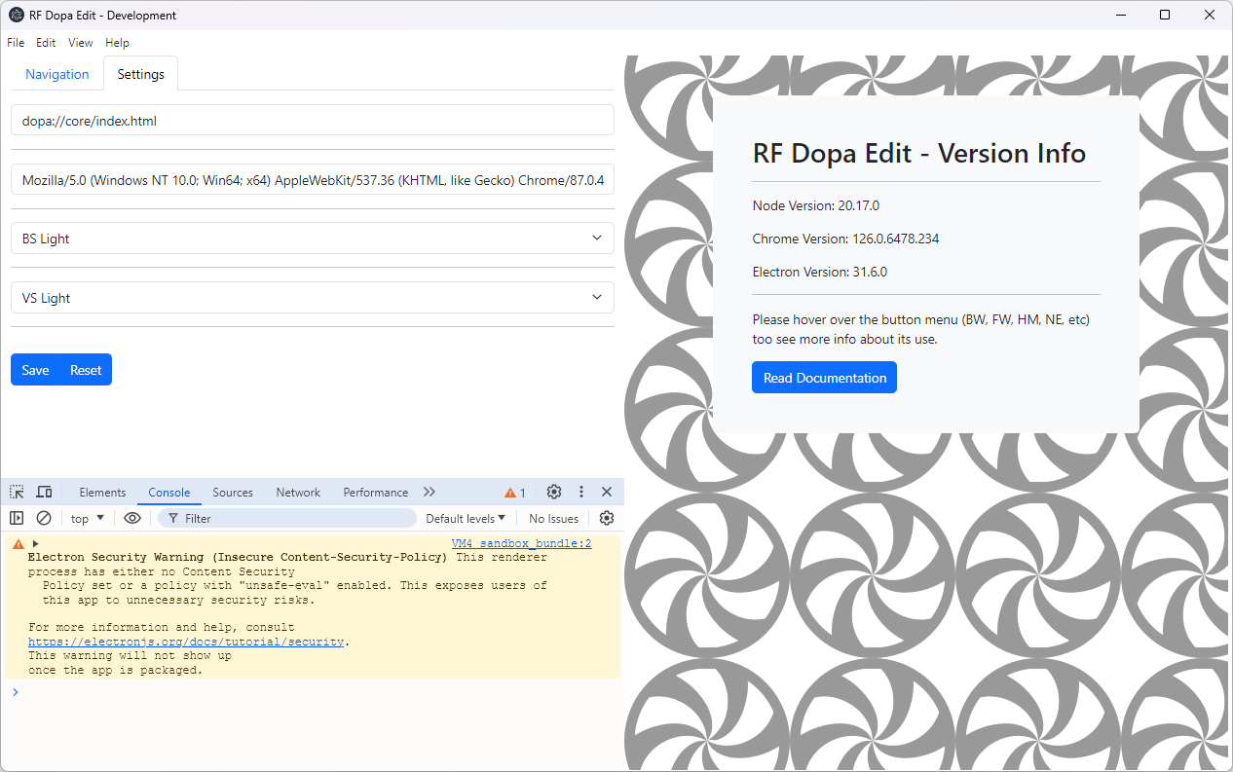
Task: Open the View menu
Action: click(x=81, y=43)
